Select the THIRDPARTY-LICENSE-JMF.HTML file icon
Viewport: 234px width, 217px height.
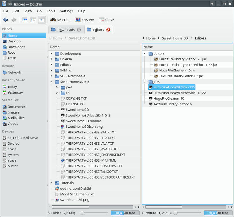pyautogui.click(x=63, y=160)
